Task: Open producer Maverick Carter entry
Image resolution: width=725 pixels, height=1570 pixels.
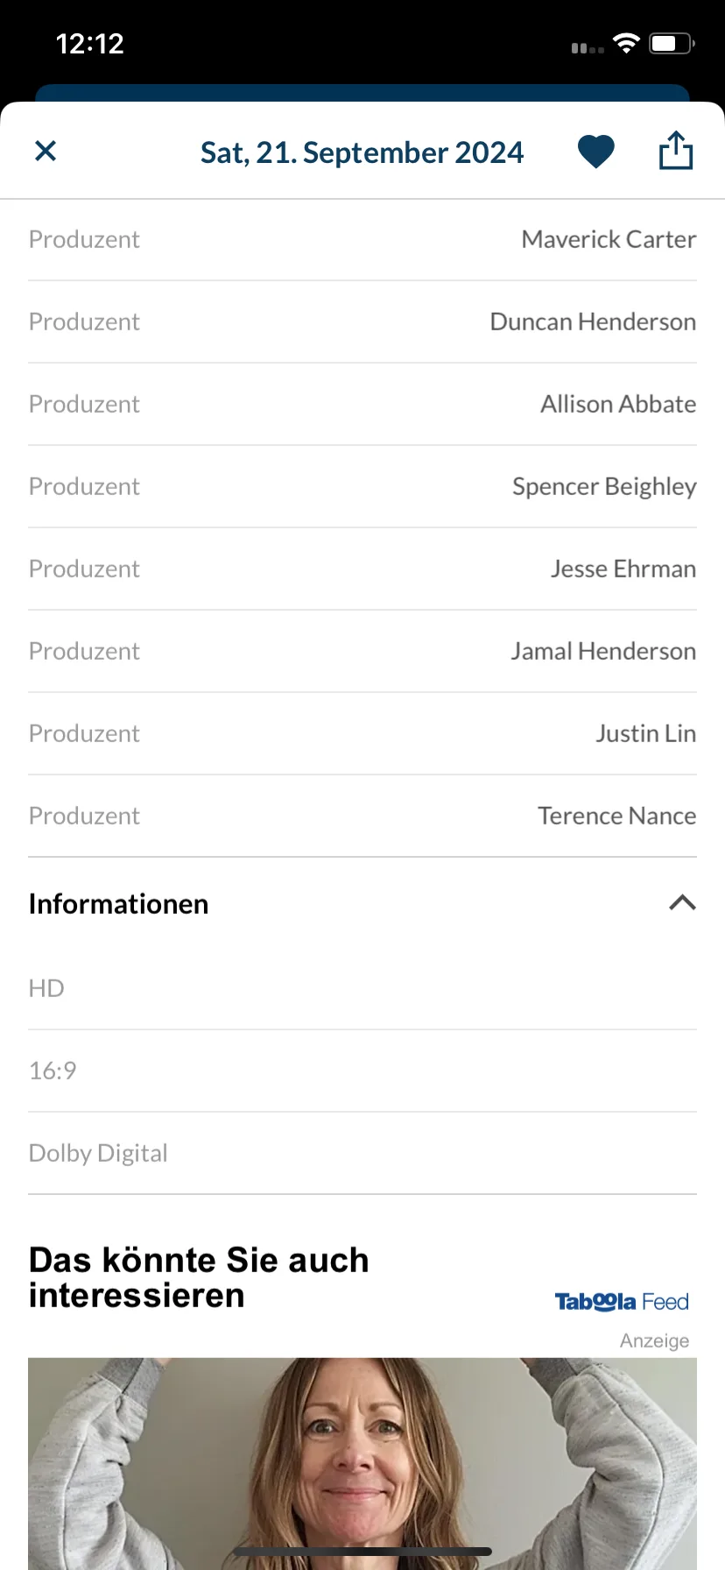Action: (x=362, y=240)
